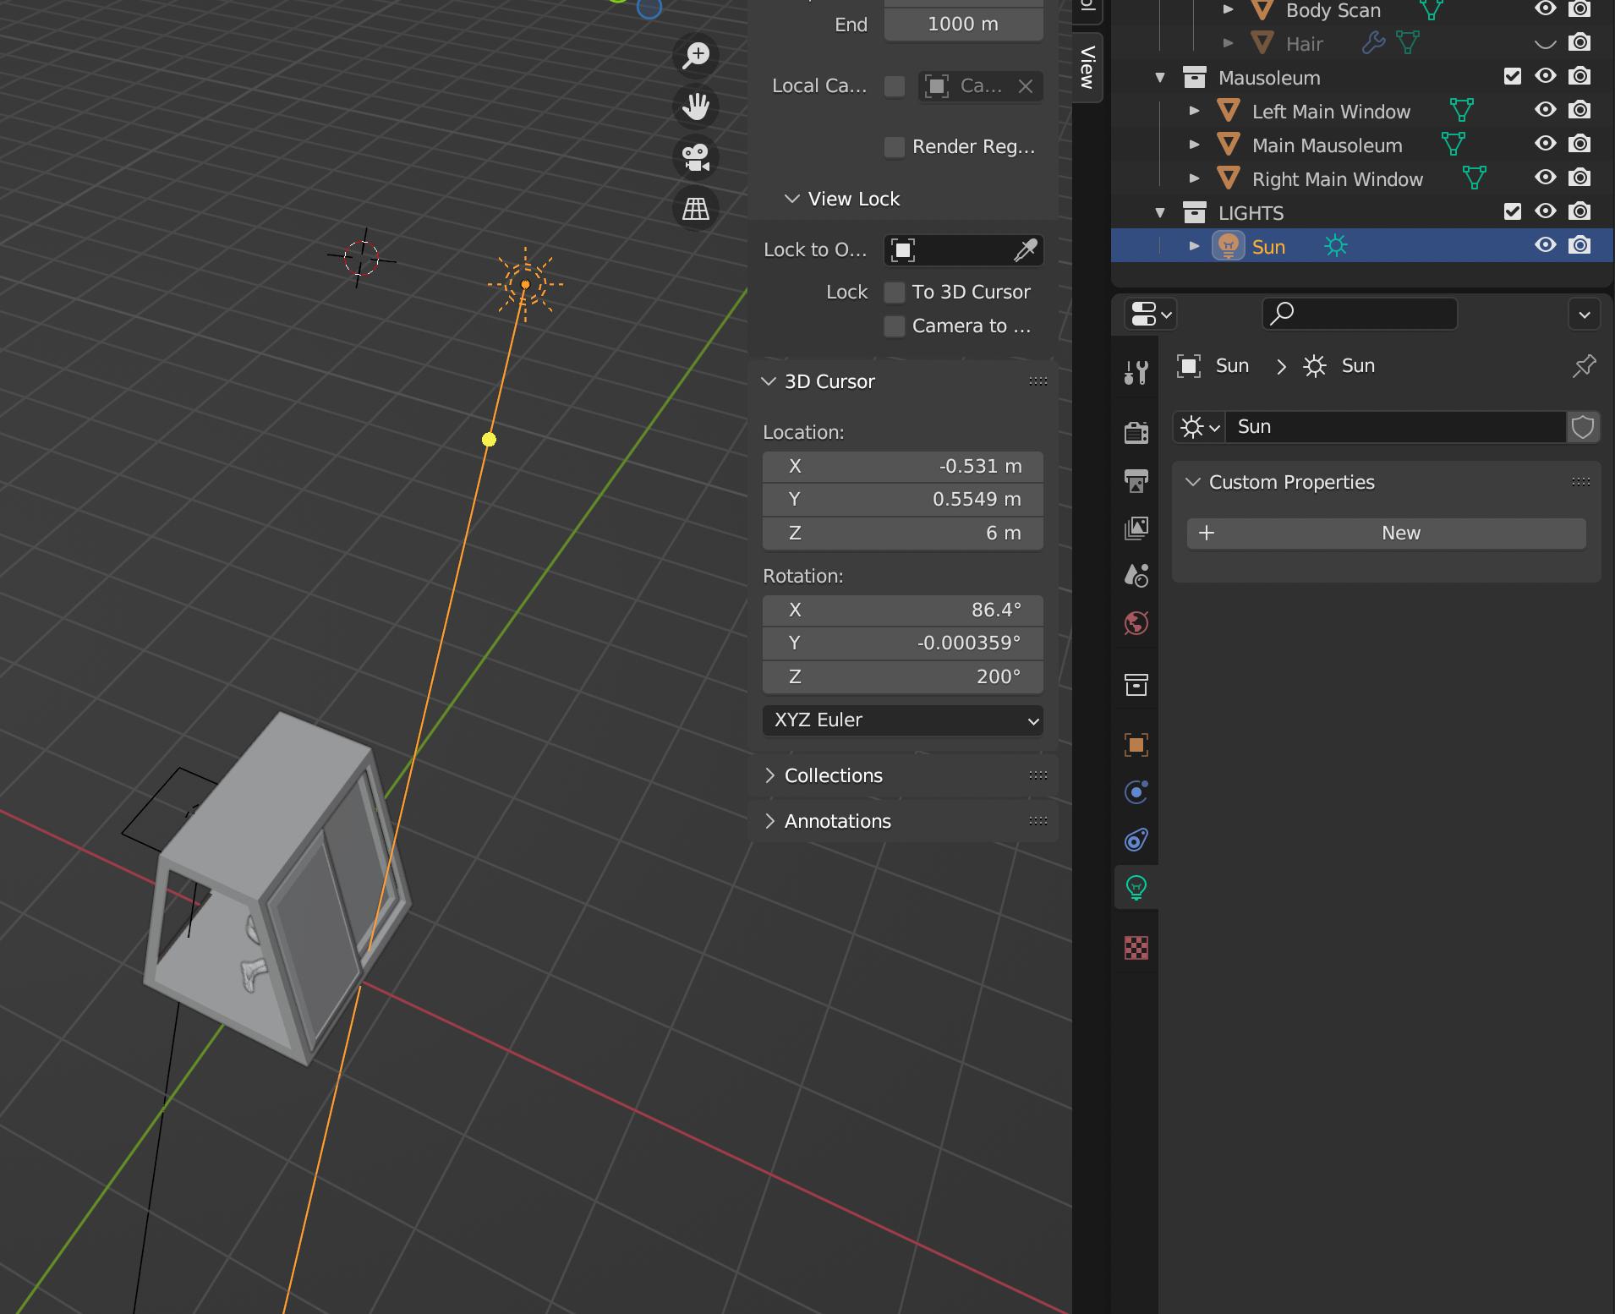Open the Render properties tab icon

tap(1136, 432)
